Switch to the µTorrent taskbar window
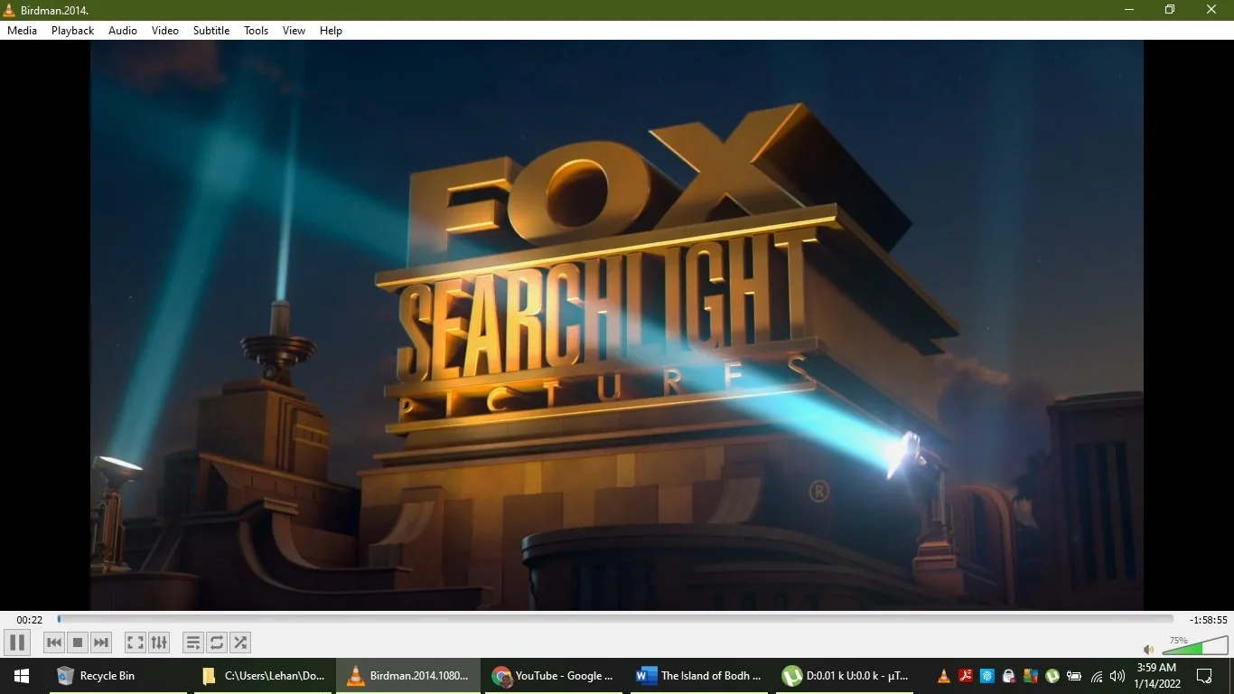The width and height of the screenshot is (1234, 694). [844, 676]
